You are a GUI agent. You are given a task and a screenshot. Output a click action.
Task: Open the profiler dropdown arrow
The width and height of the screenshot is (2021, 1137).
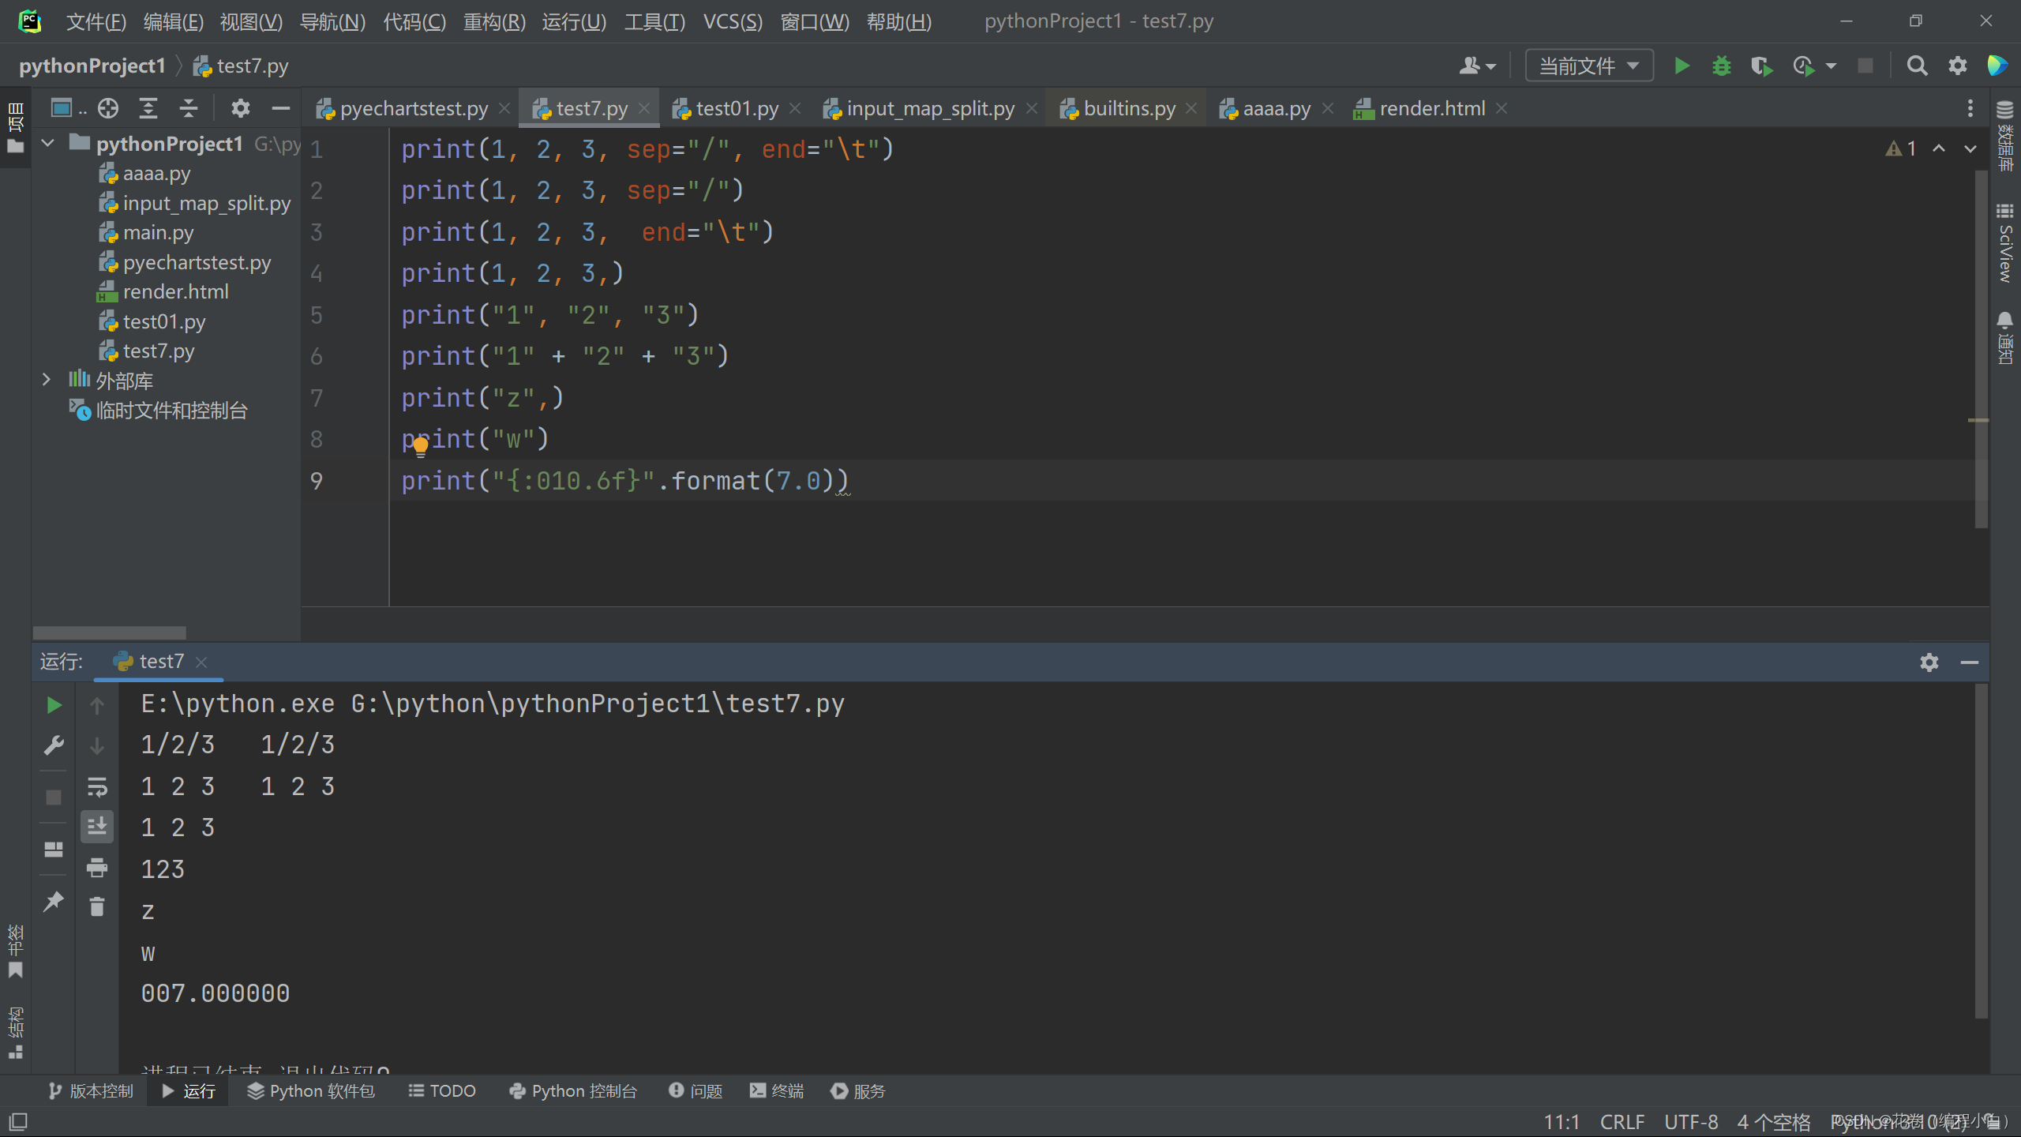[x=1831, y=67]
